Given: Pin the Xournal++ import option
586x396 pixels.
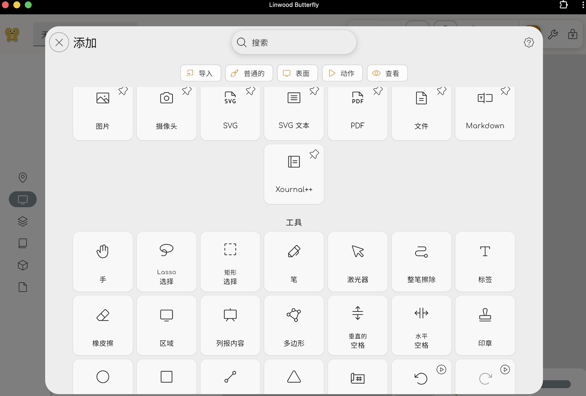Looking at the screenshot, I should pos(314,154).
